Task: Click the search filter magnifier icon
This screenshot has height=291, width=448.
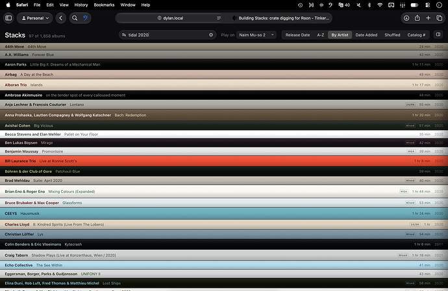Action: coord(124,35)
